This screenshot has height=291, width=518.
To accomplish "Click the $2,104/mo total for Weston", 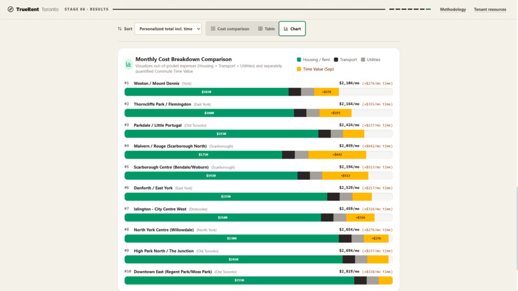I will click(x=349, y=84).
